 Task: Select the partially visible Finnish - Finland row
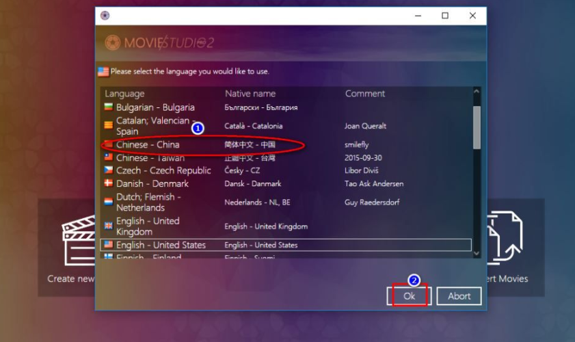pyautogui.click(x=286, y=255)
